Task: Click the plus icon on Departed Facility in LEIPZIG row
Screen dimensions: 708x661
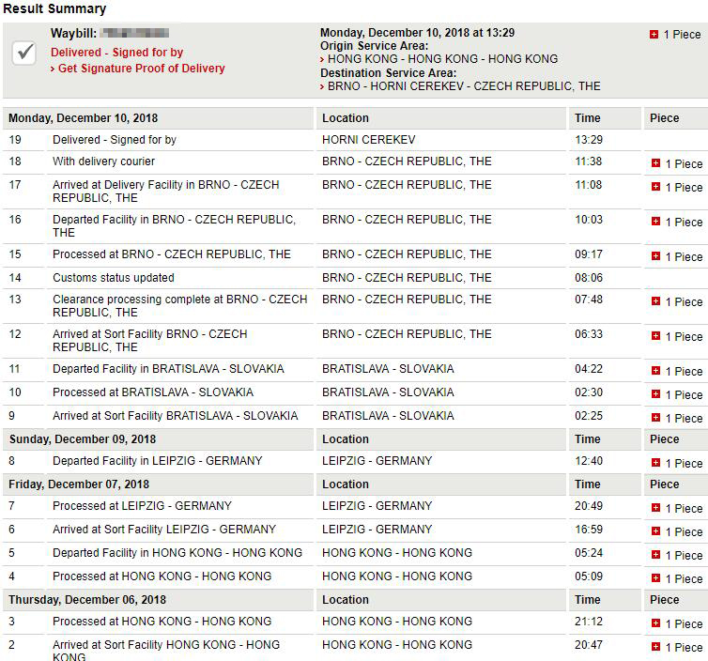Action: [x=655, y=463]
